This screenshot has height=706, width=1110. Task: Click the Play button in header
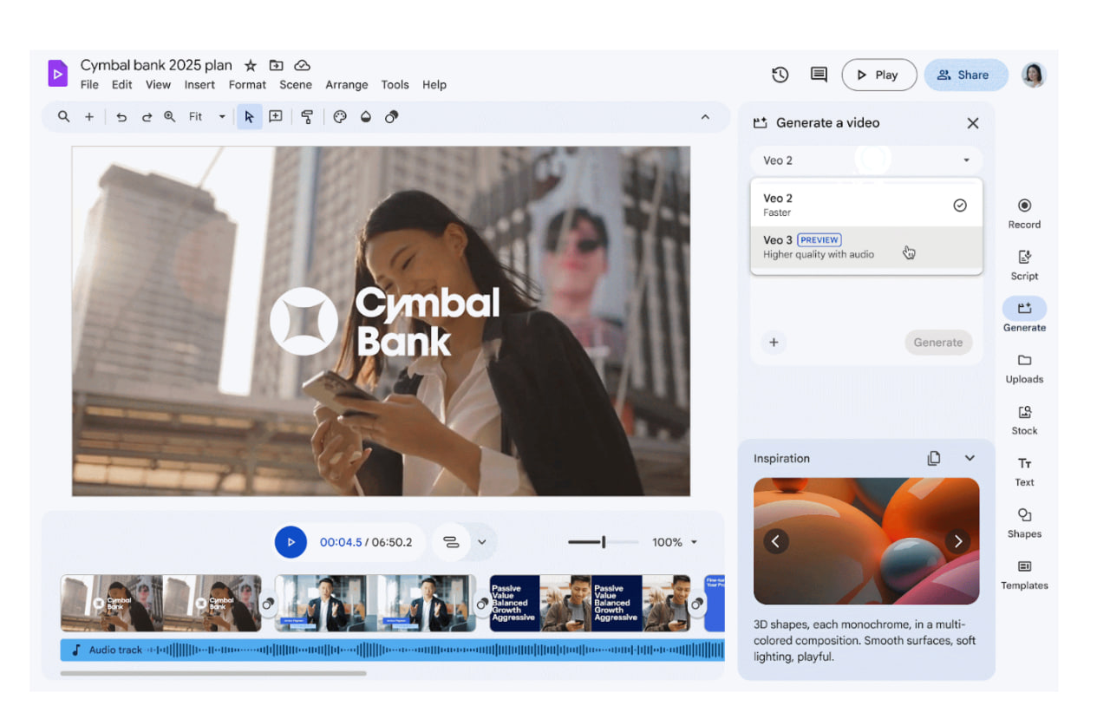[x=879, y=75]
